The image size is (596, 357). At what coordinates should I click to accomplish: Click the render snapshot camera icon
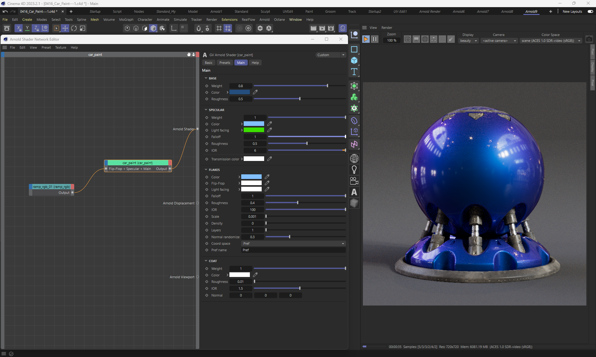coord(589,39)
